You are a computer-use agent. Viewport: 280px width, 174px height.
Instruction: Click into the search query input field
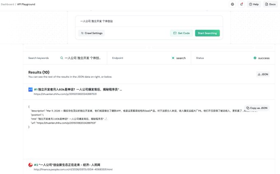(149, 21)
